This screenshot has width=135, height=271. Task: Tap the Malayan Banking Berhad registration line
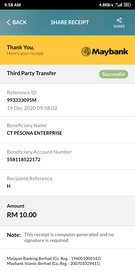click(54, 258)
